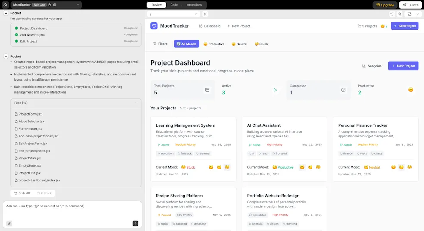Click the green check beside Add New Project
424x231 pixels.
click(x=16, y=34)
